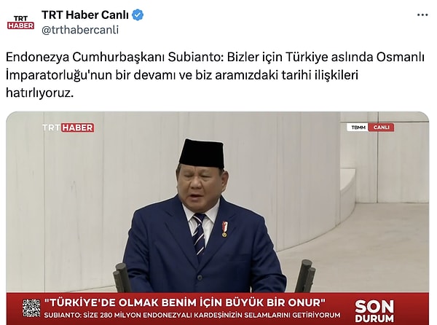Screen dimensions: 437x325
Task: Click the left podium microphone
Action: pyautogui.click(x=122, y=278)
